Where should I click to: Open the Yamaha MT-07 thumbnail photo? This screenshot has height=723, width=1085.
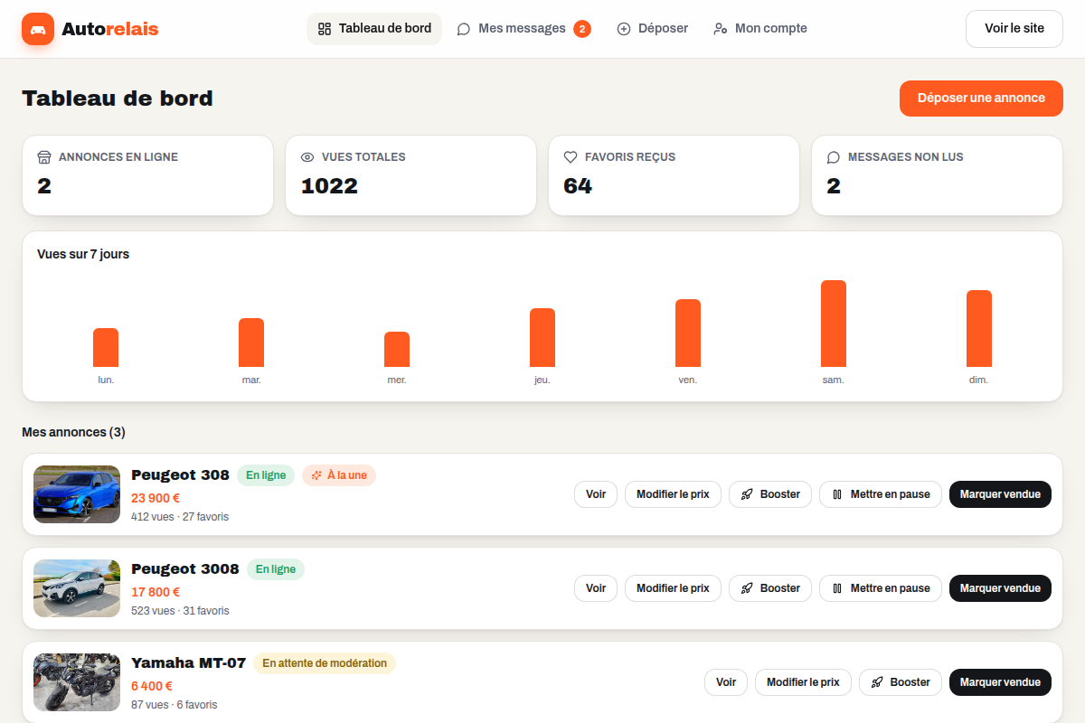coord(77,682)
